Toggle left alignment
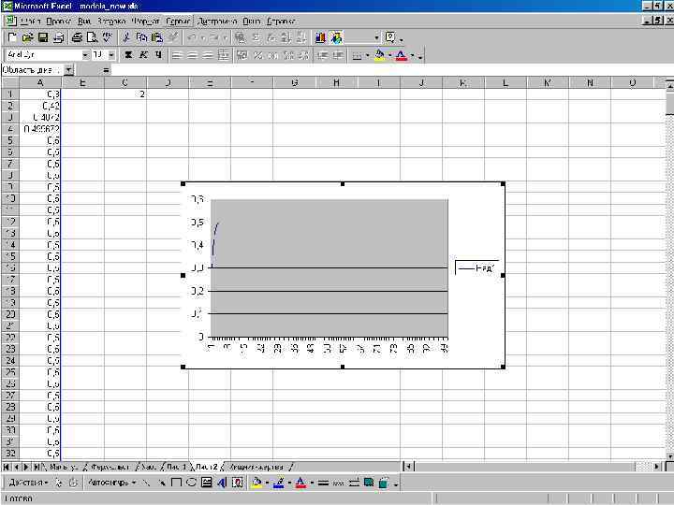 click(x=176, y=55)
